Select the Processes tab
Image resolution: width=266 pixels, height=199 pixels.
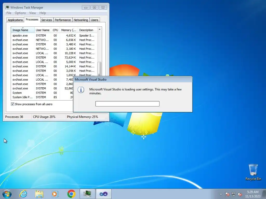click(32, 19)
